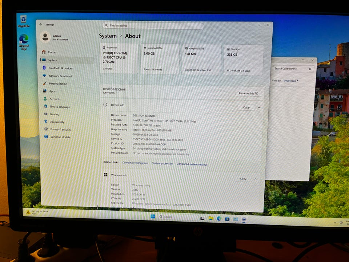
Task: Click the Device ID value text
Action: (x=158, y=140)
